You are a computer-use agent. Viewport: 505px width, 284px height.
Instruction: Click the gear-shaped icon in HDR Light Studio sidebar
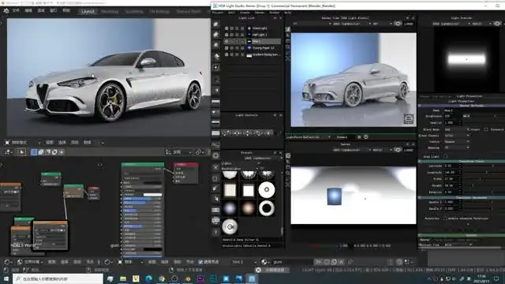215,156
